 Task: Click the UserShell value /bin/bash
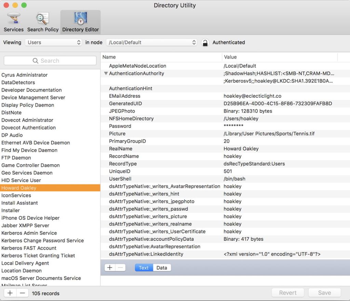pos(234,179)
